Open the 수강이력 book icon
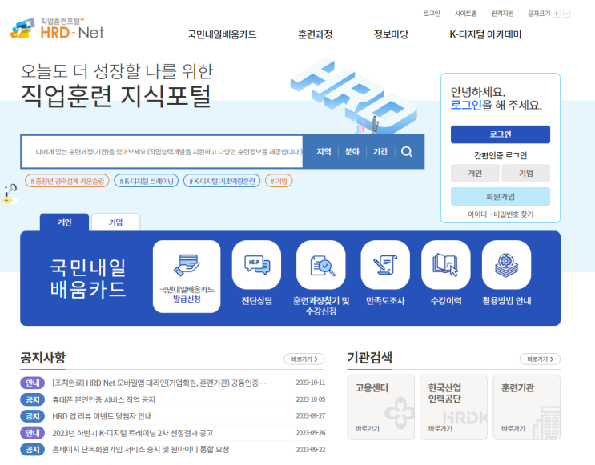This screenshot has width=595, height=465. (x=446, y=265)
